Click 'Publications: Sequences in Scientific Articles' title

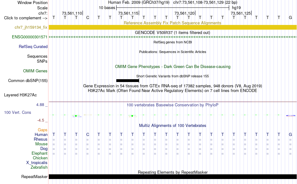pyautogui.click(x=173, y=52)
